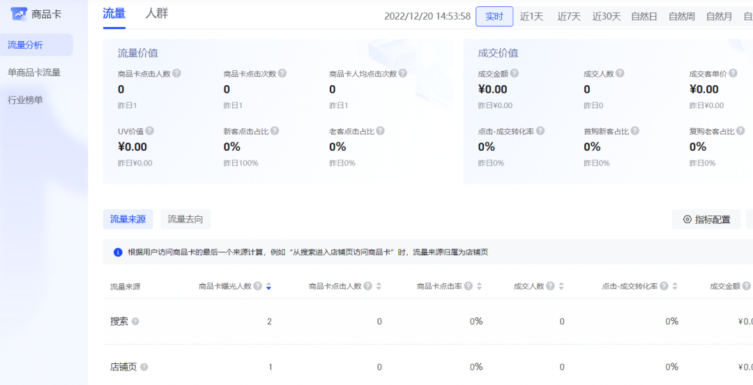Screen dimensions: 753x385
Task: Open 单商品卡流量 in the sidebar
Action: (34, 72)
